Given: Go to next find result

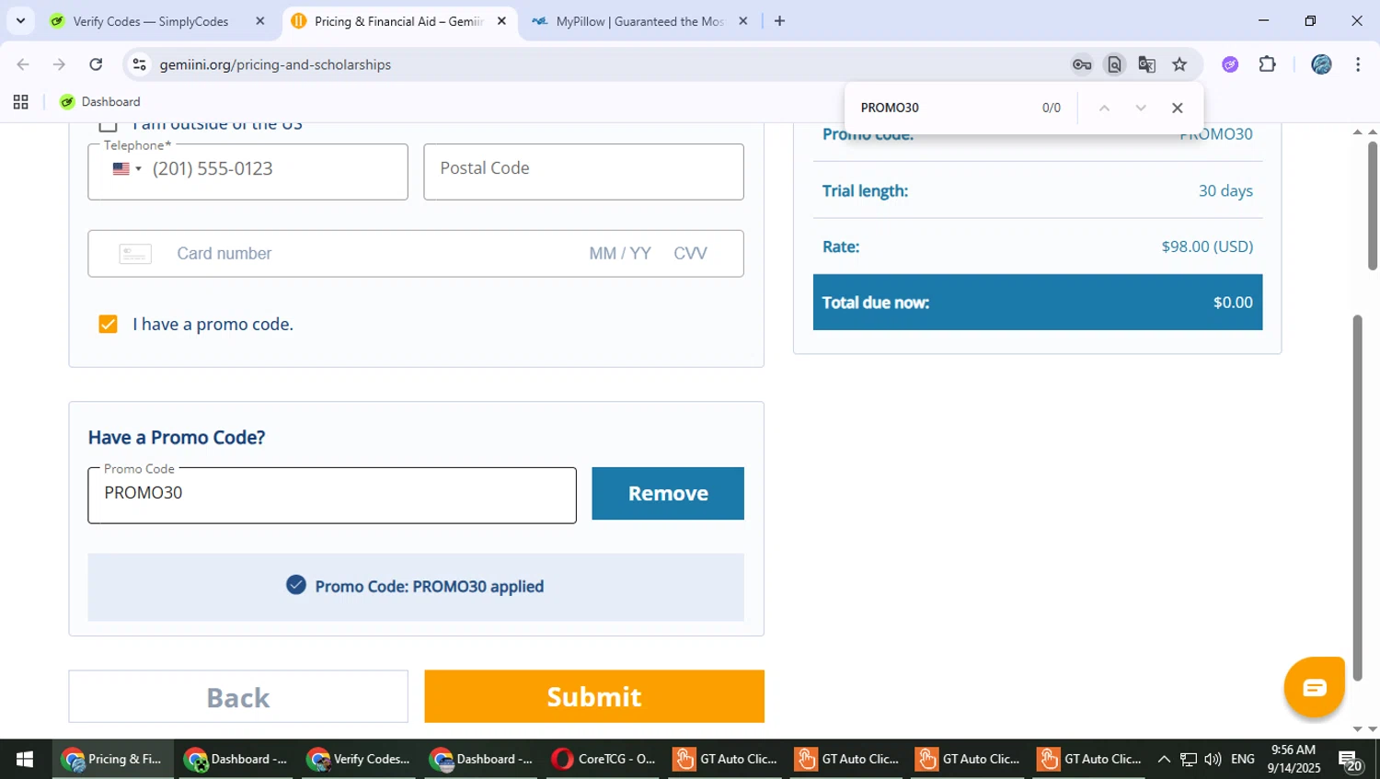Looking at the screenshot, I should pos(1141,109).
